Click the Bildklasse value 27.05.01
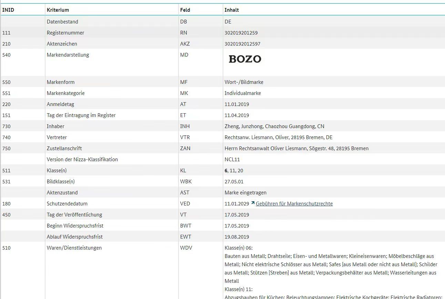445x299 pixels. pyautogui.click(x=234, y=182)
